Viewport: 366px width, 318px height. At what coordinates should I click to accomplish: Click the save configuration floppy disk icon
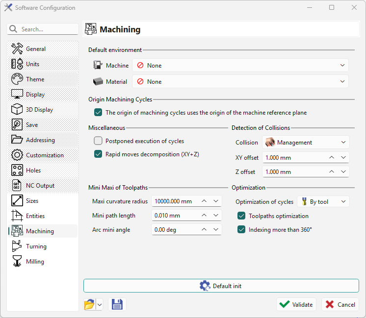(x=117, y=304)
